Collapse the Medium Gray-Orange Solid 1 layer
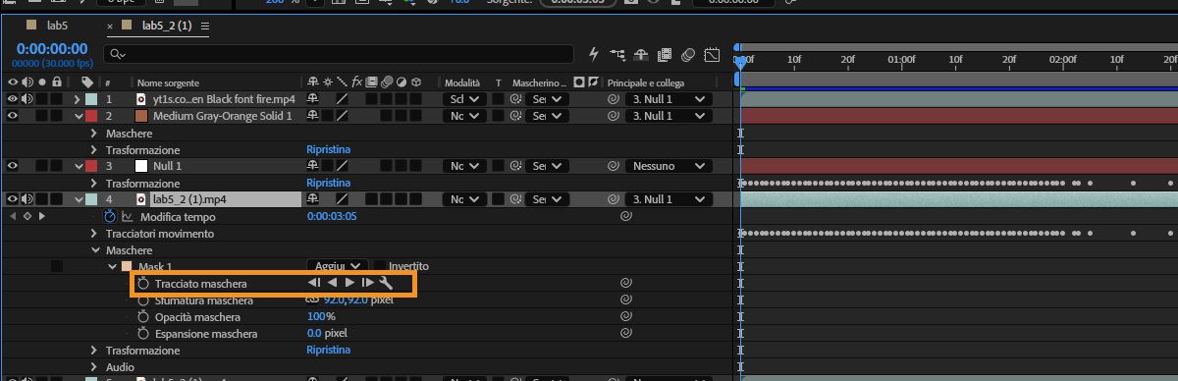Image resolution: width=1178 pixels, height=381 pixels. click(79, 116)
